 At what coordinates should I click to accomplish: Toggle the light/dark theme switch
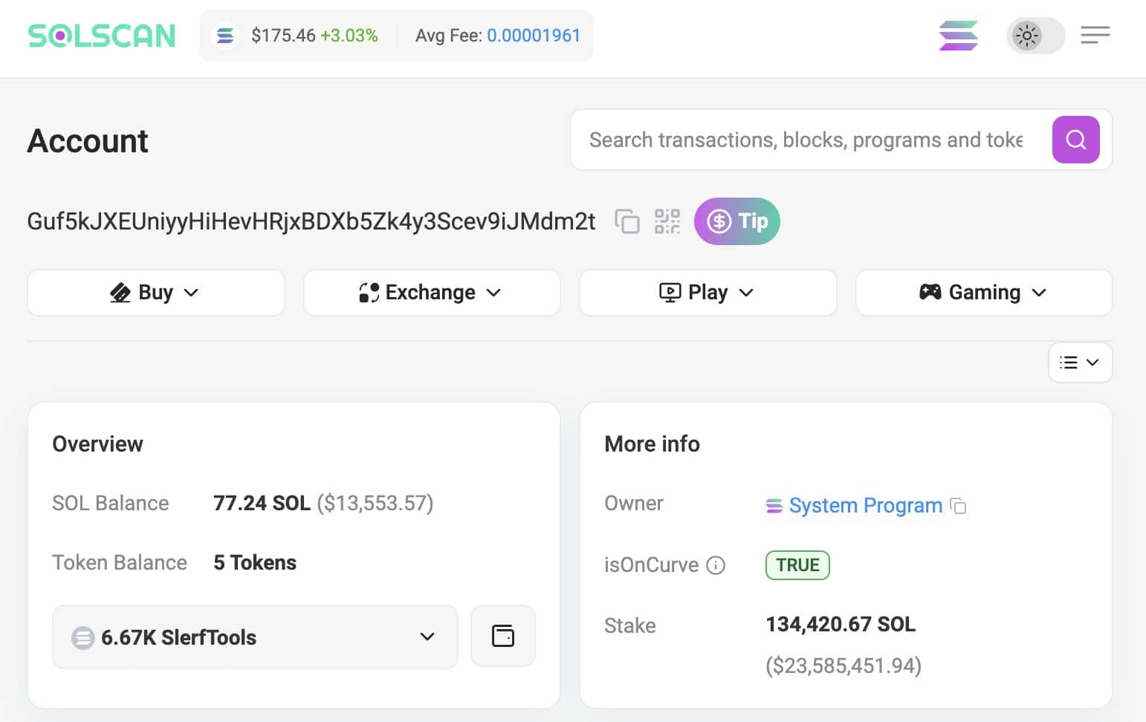click(x=1035, y=36)
